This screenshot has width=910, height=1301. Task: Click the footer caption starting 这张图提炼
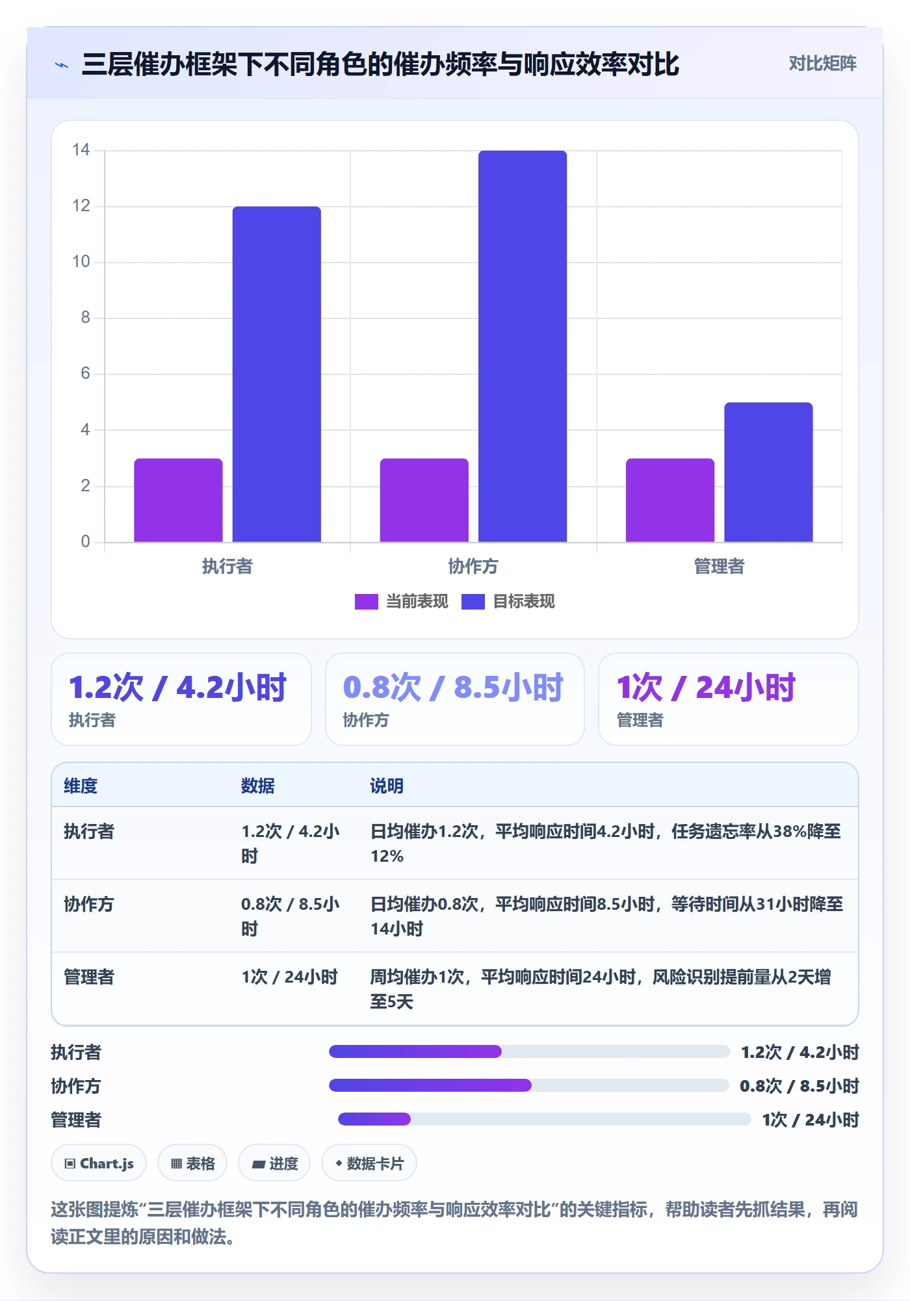tap(455, 1223)
